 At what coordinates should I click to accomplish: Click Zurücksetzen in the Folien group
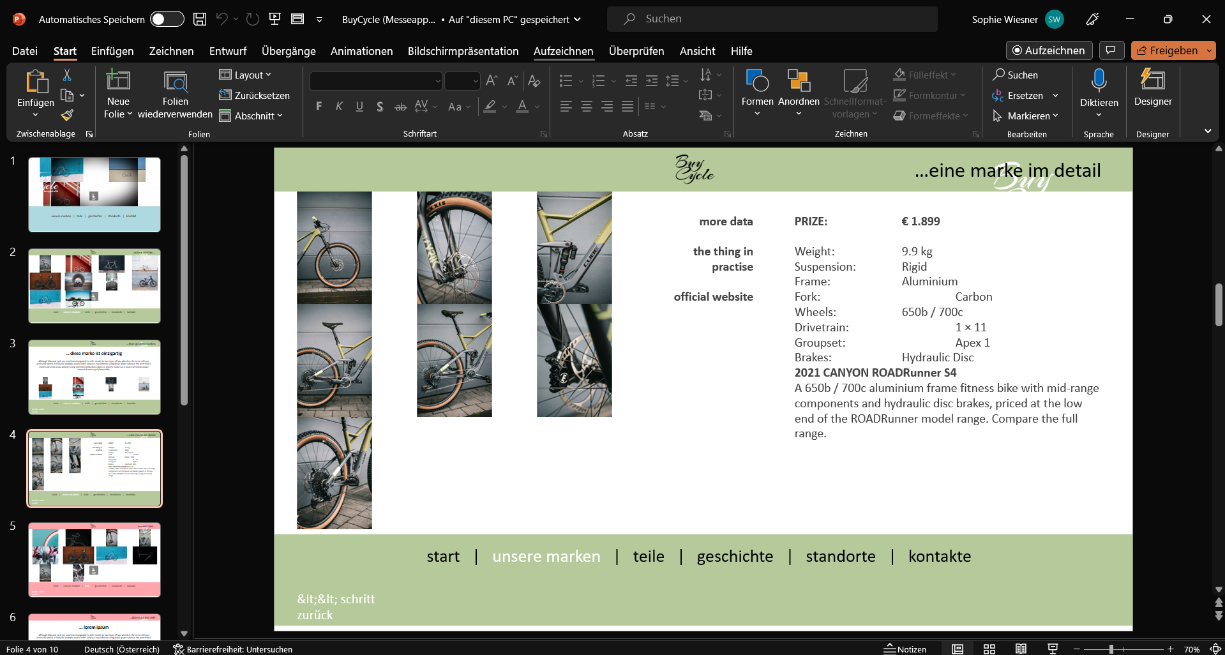click(254, 95)
